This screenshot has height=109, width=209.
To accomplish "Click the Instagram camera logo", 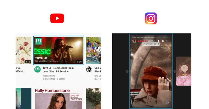I will 151,18.
